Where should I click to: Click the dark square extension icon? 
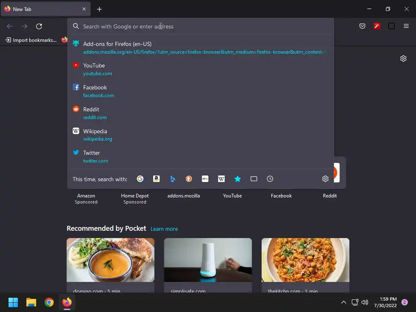[x=391, y=26]
